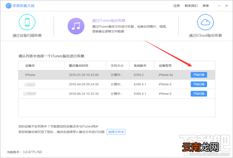This screenshot has height=158, width=233.
Task: Minimize the application window
Action: pos(220,6)
